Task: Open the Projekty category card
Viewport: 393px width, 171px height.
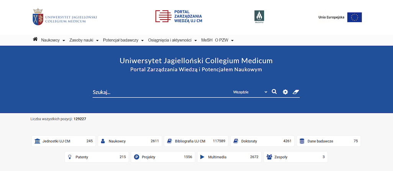Action: pyautogui.click(x=163, y=157)
